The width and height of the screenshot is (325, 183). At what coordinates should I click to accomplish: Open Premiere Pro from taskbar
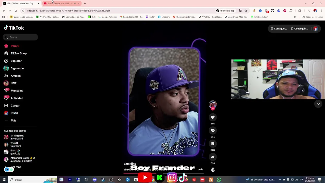click(x=70, y=180)
